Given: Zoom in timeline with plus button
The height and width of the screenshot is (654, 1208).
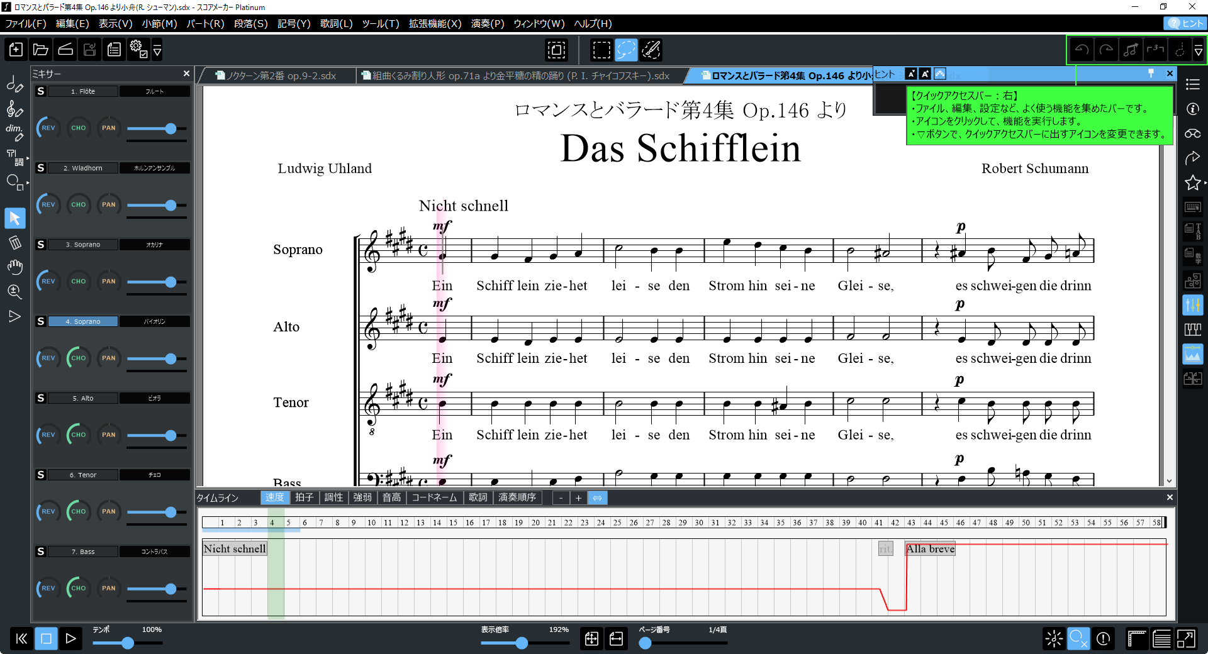Looking at the screenshot, I should click(x=579, y=498).
